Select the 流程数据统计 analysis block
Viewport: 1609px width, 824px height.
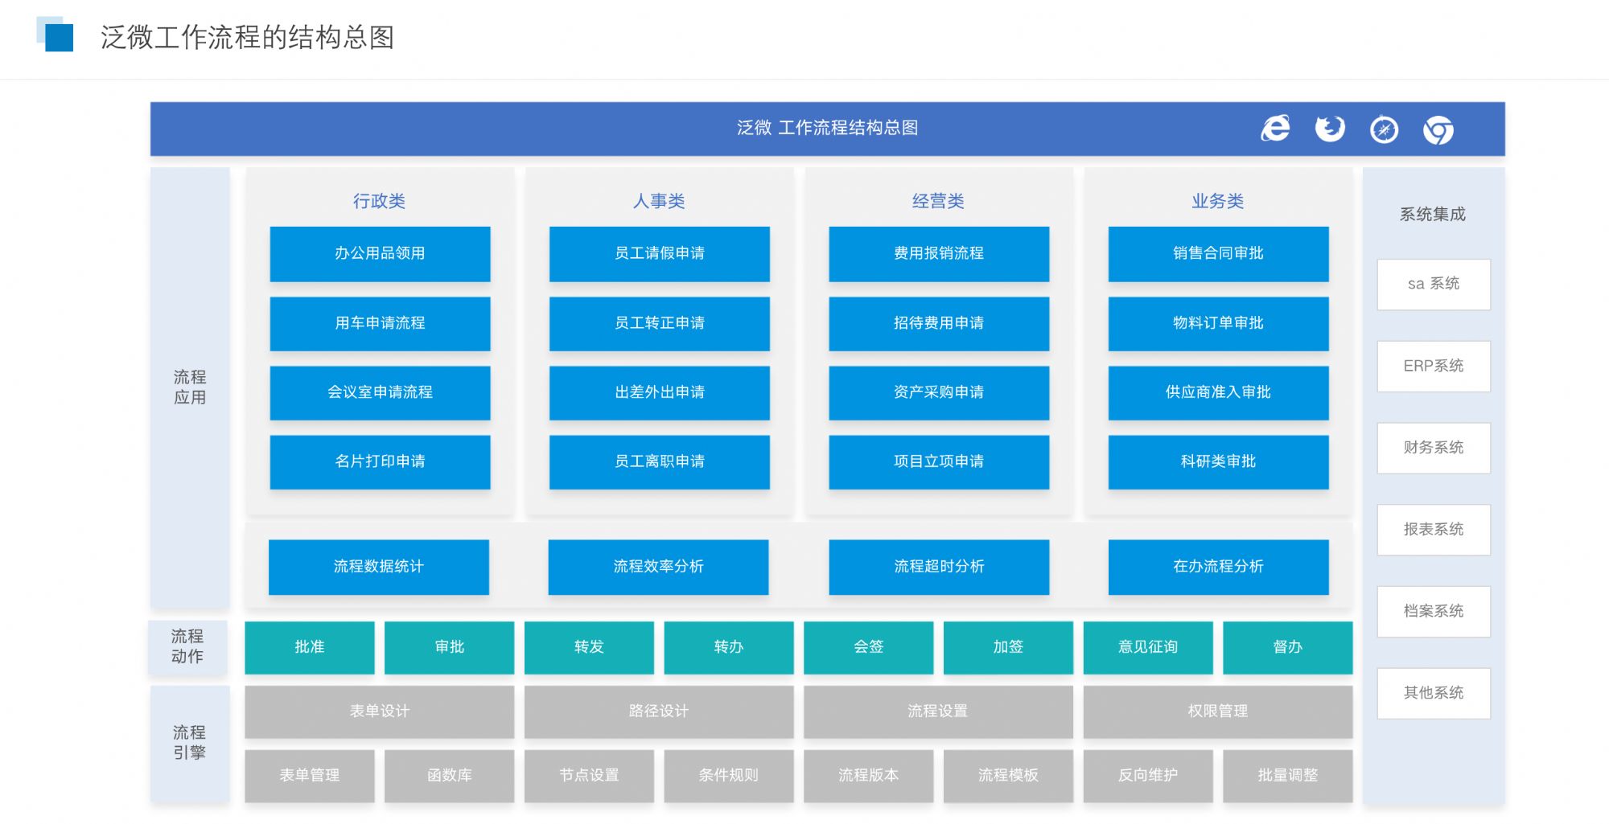(x=379, y=567)
